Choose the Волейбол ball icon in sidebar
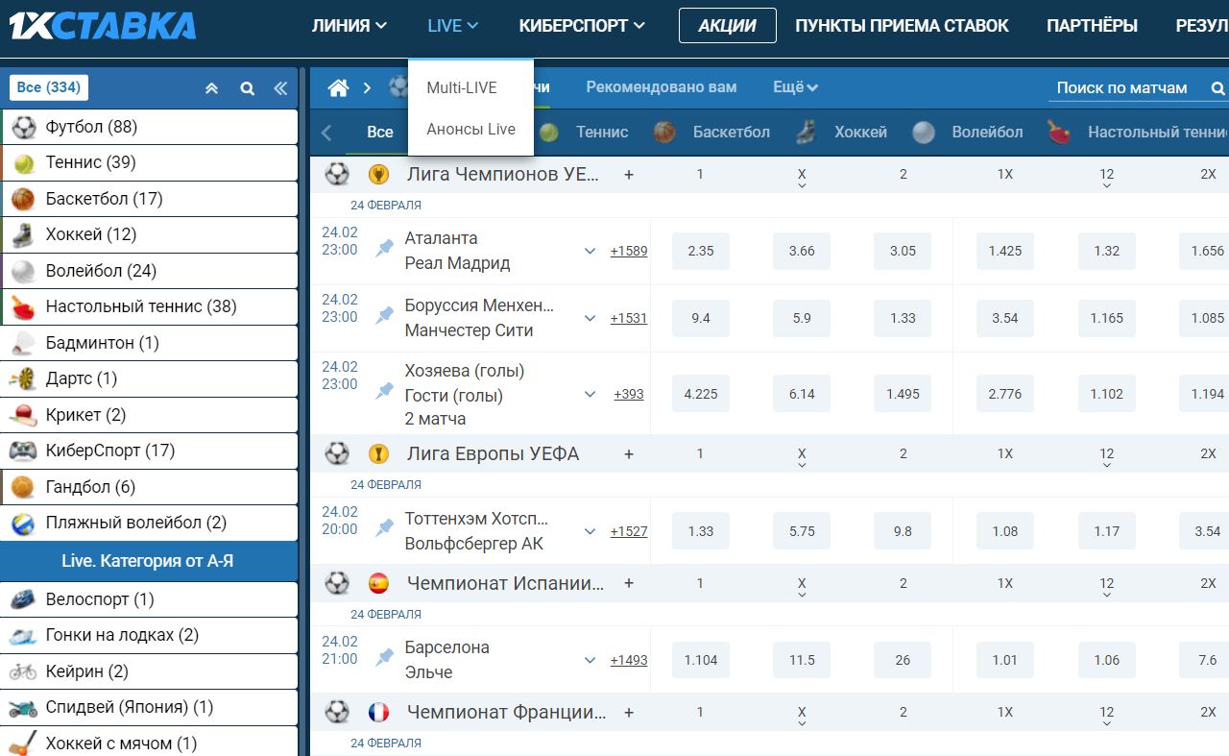 coord(24,271)
